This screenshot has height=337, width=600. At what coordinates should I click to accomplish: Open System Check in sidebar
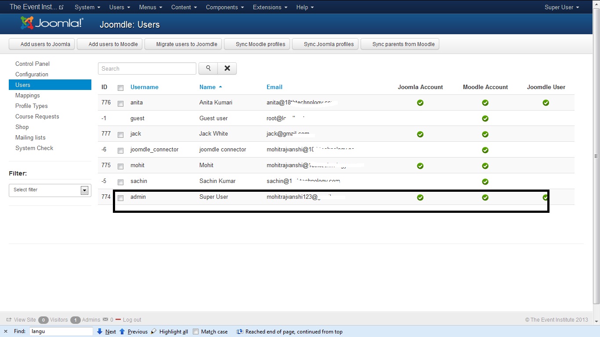(x=34, y=148)
